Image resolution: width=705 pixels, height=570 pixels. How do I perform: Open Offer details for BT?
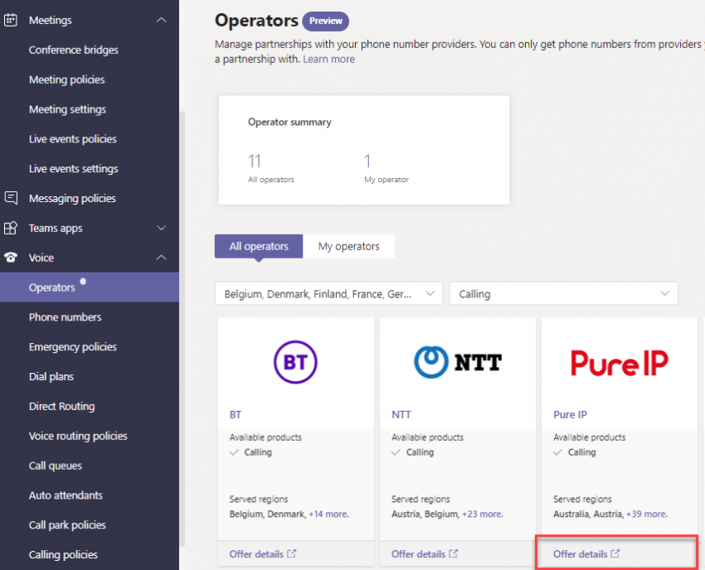click(x=258, y=553)
